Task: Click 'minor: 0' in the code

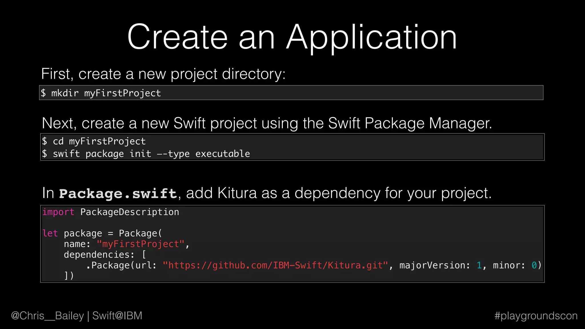Action: pos(515,265)
